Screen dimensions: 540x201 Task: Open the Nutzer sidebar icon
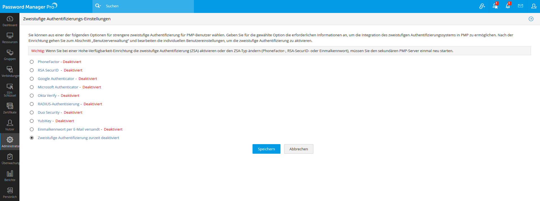10,123
